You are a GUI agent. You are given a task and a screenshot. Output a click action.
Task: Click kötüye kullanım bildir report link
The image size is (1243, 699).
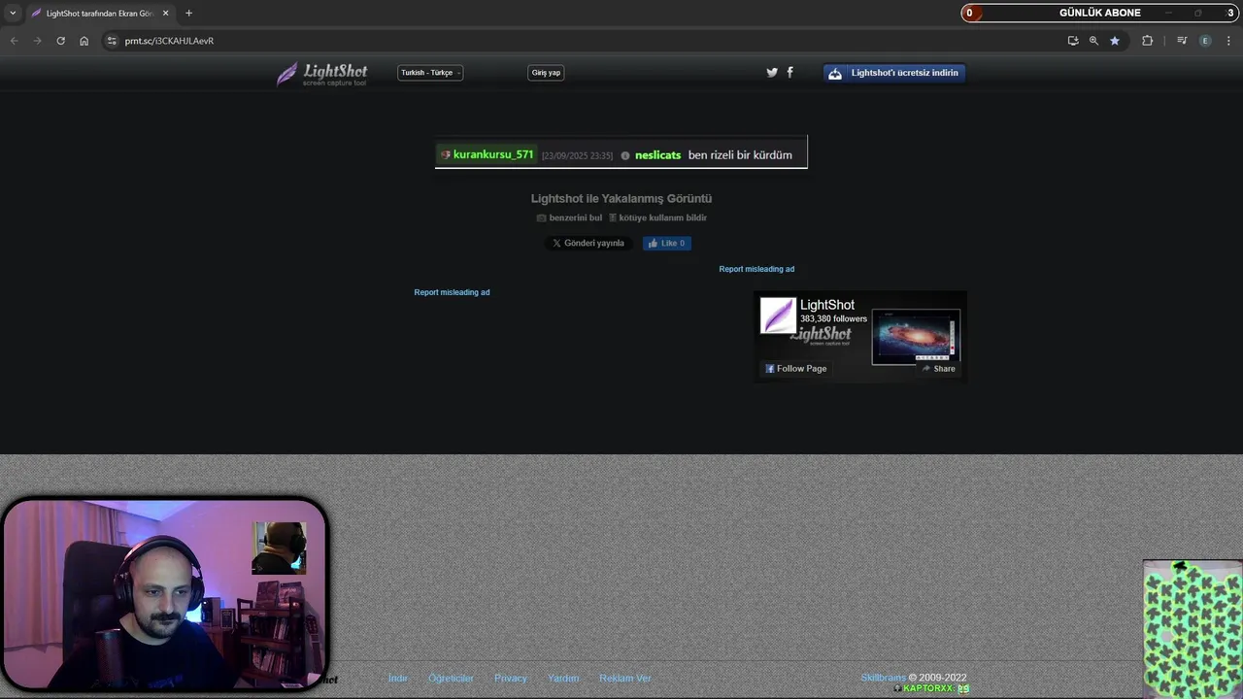click(x=657, y=217)
